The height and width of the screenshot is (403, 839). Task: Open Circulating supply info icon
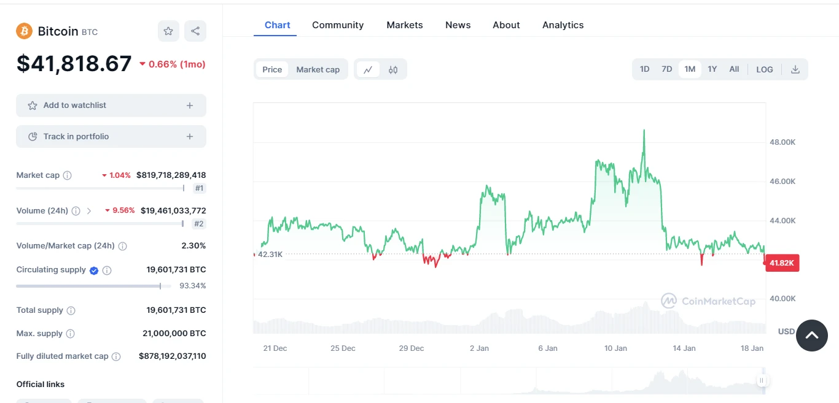pyautogui.click(x=107, y=270)
